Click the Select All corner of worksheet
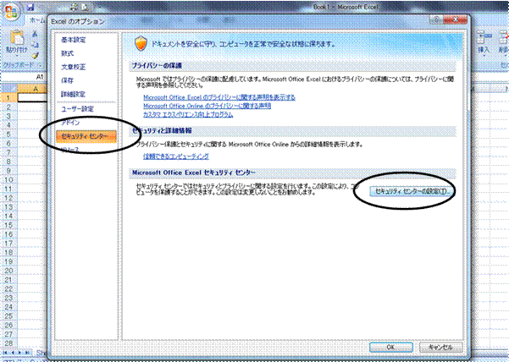Viewport: 509px width, 362px height. tap(9, 89)
